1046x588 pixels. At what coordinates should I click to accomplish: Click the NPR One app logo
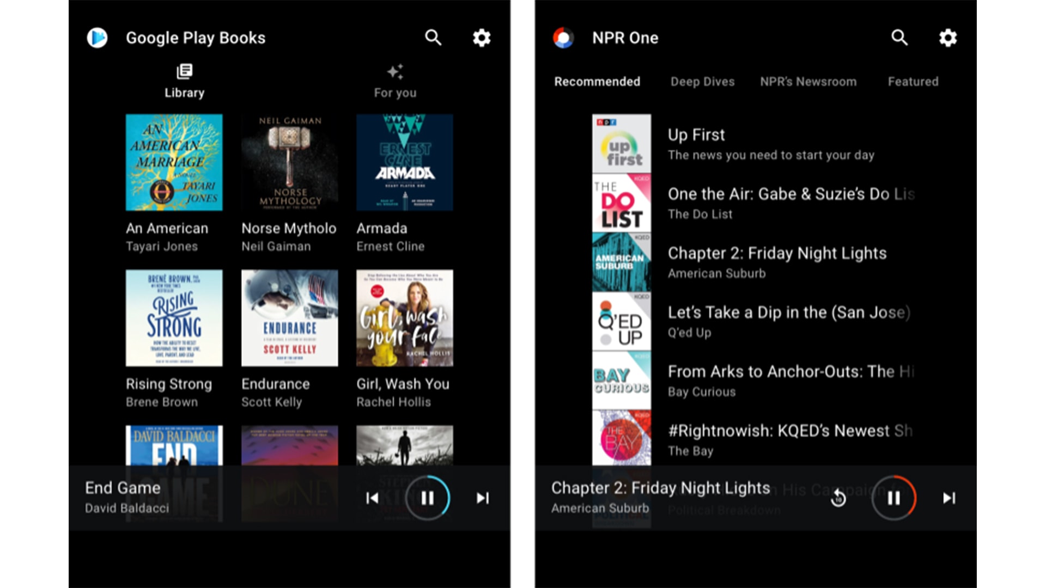(x=563, y=38)
